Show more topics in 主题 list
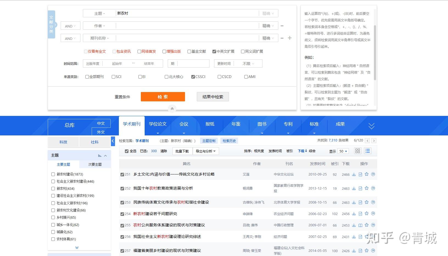Viewport: 448px width, 256px height. [77, 247]
